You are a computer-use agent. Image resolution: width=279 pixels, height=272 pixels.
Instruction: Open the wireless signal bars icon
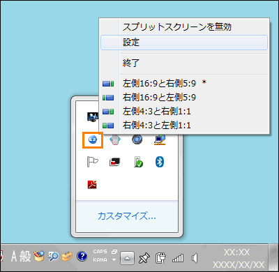click(178, 258)
